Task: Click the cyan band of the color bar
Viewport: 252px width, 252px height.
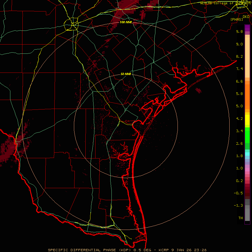Action: click(x=247, y=154)
